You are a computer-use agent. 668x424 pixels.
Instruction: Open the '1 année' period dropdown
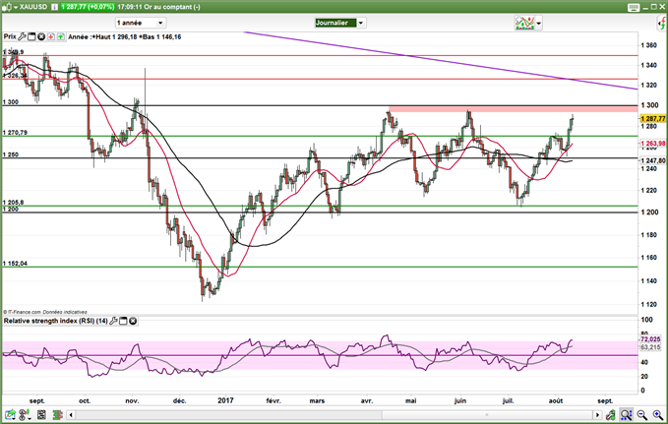[x=140, y=23]
